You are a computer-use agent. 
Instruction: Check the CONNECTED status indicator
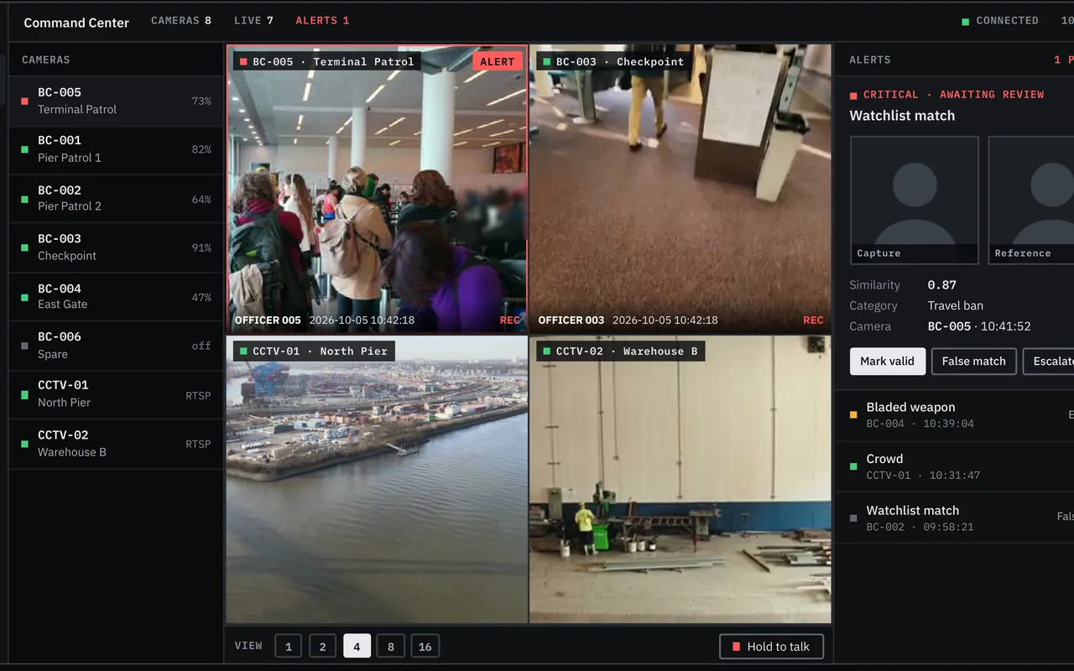(1000, 21)
